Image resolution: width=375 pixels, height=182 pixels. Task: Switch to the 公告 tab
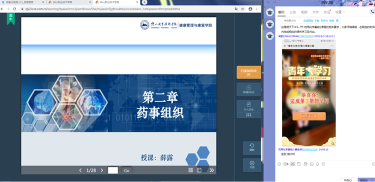(292, 12)
